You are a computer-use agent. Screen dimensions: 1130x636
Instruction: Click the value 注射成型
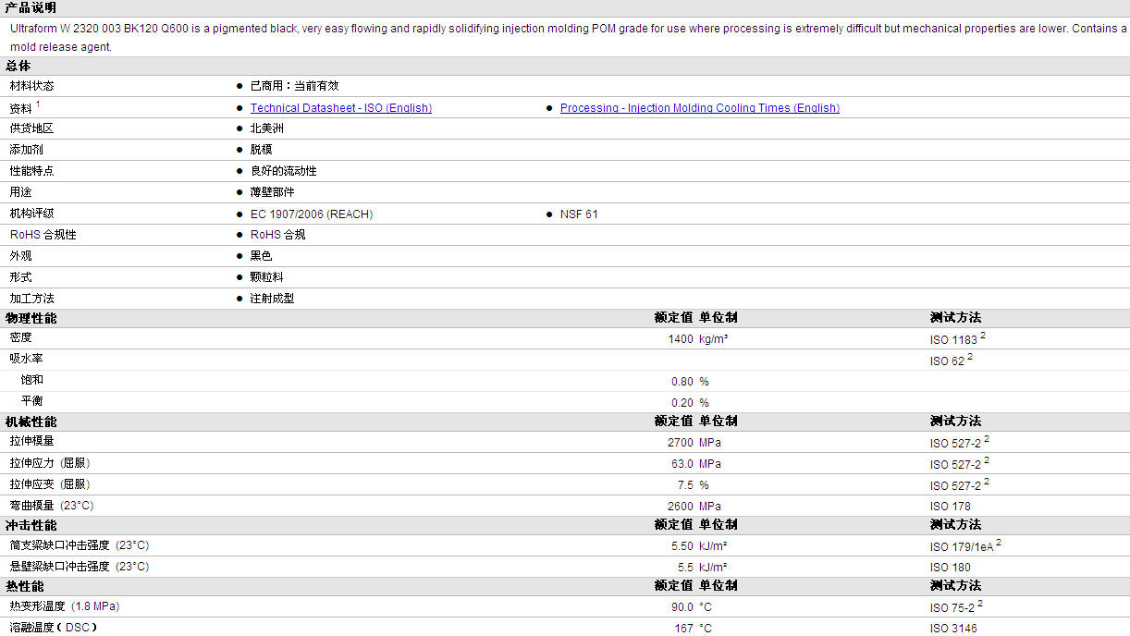(272, 299)
